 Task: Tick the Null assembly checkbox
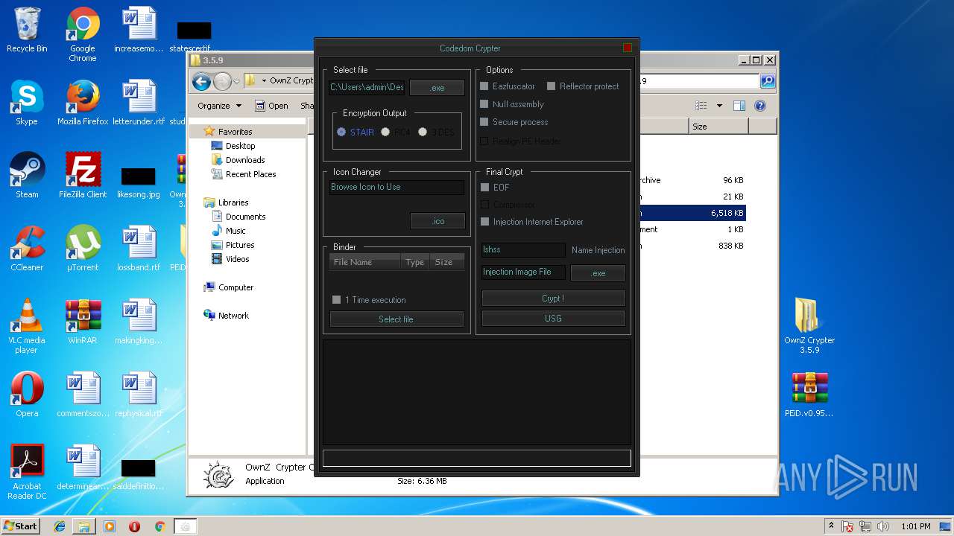click(x=484, y=104)
